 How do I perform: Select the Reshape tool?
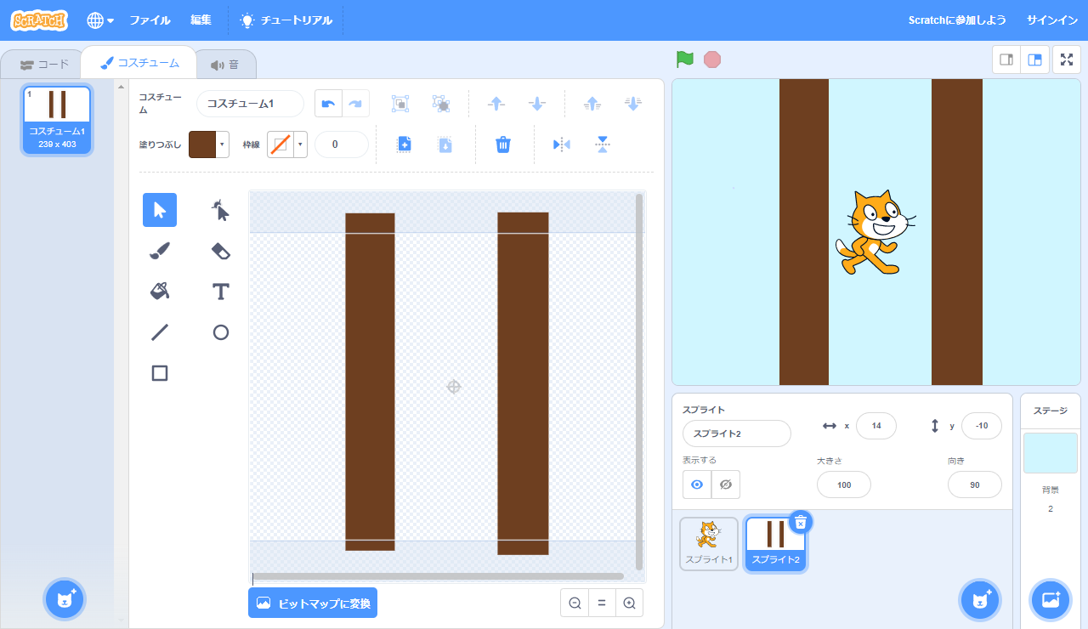(x=221, y=210)
